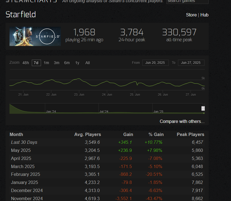Click the Avg. Players column header

pyautogui.click(x=88, y=134)
